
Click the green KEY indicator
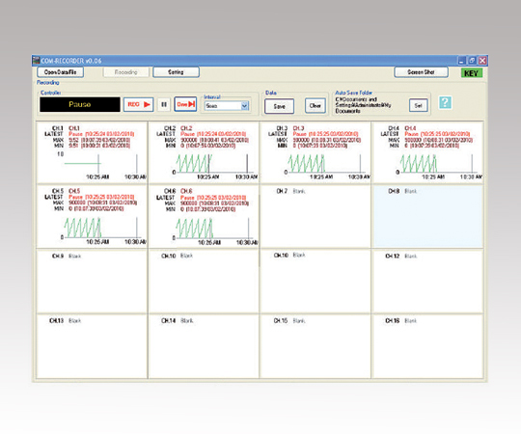[471, 73]
